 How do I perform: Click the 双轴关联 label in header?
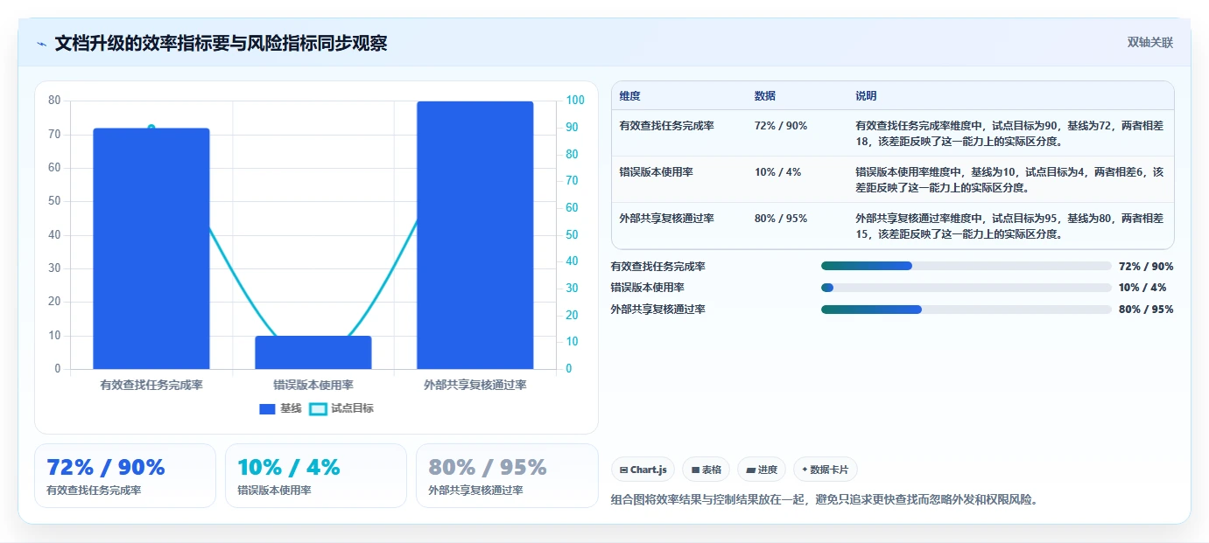click(1149, 42)
